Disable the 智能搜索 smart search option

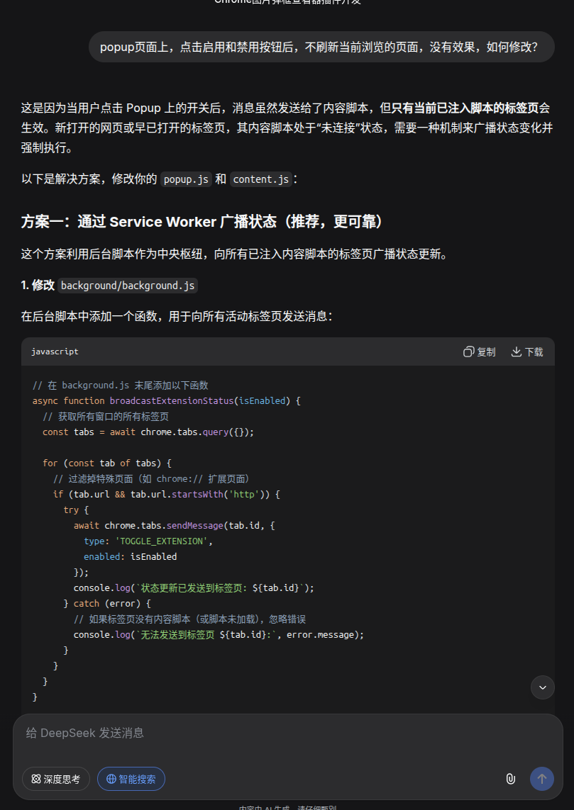(x=131, y=780)
